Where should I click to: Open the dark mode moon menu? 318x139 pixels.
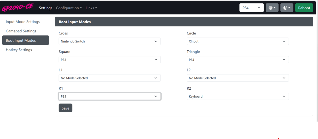pos(287,8)
